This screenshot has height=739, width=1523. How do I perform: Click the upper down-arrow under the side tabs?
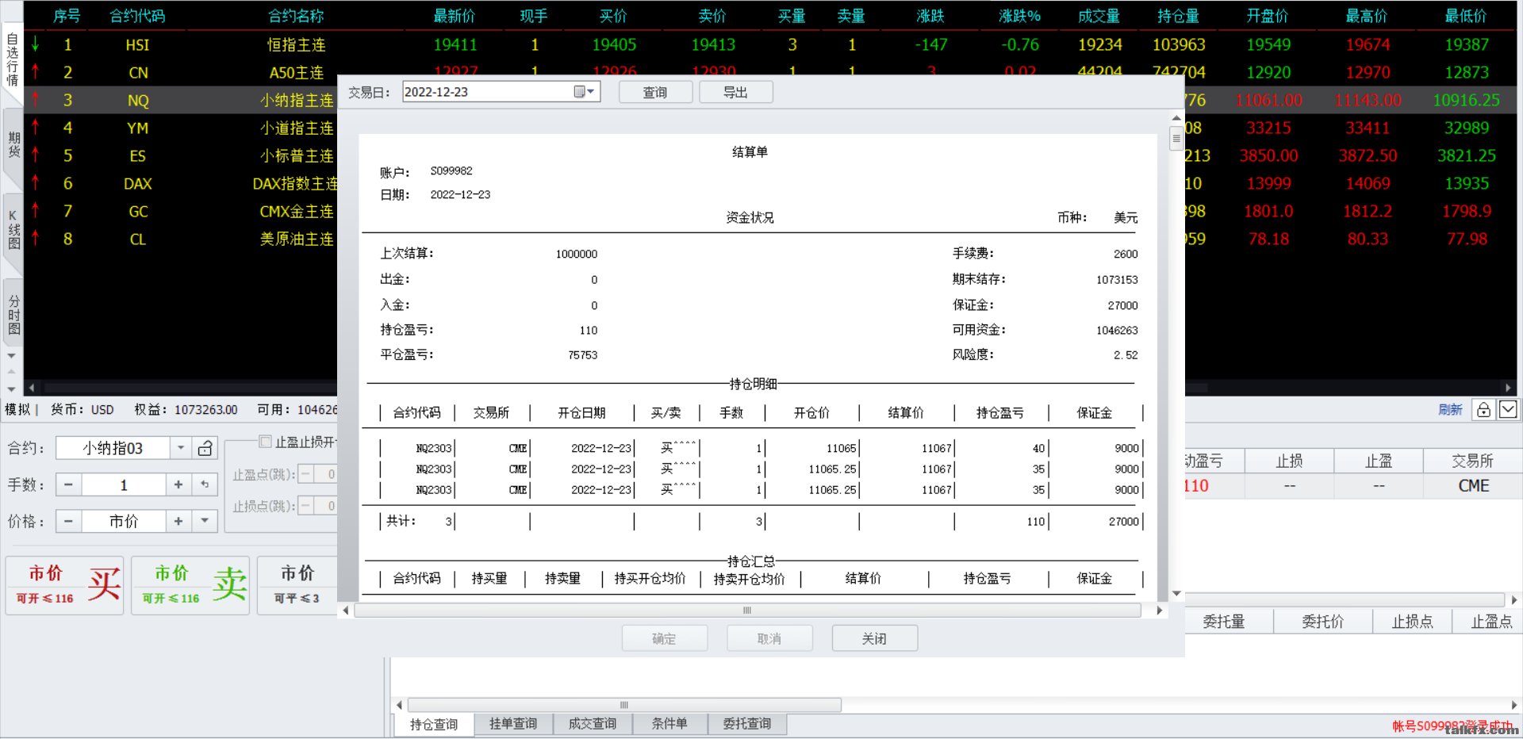[x=11, y=356]
